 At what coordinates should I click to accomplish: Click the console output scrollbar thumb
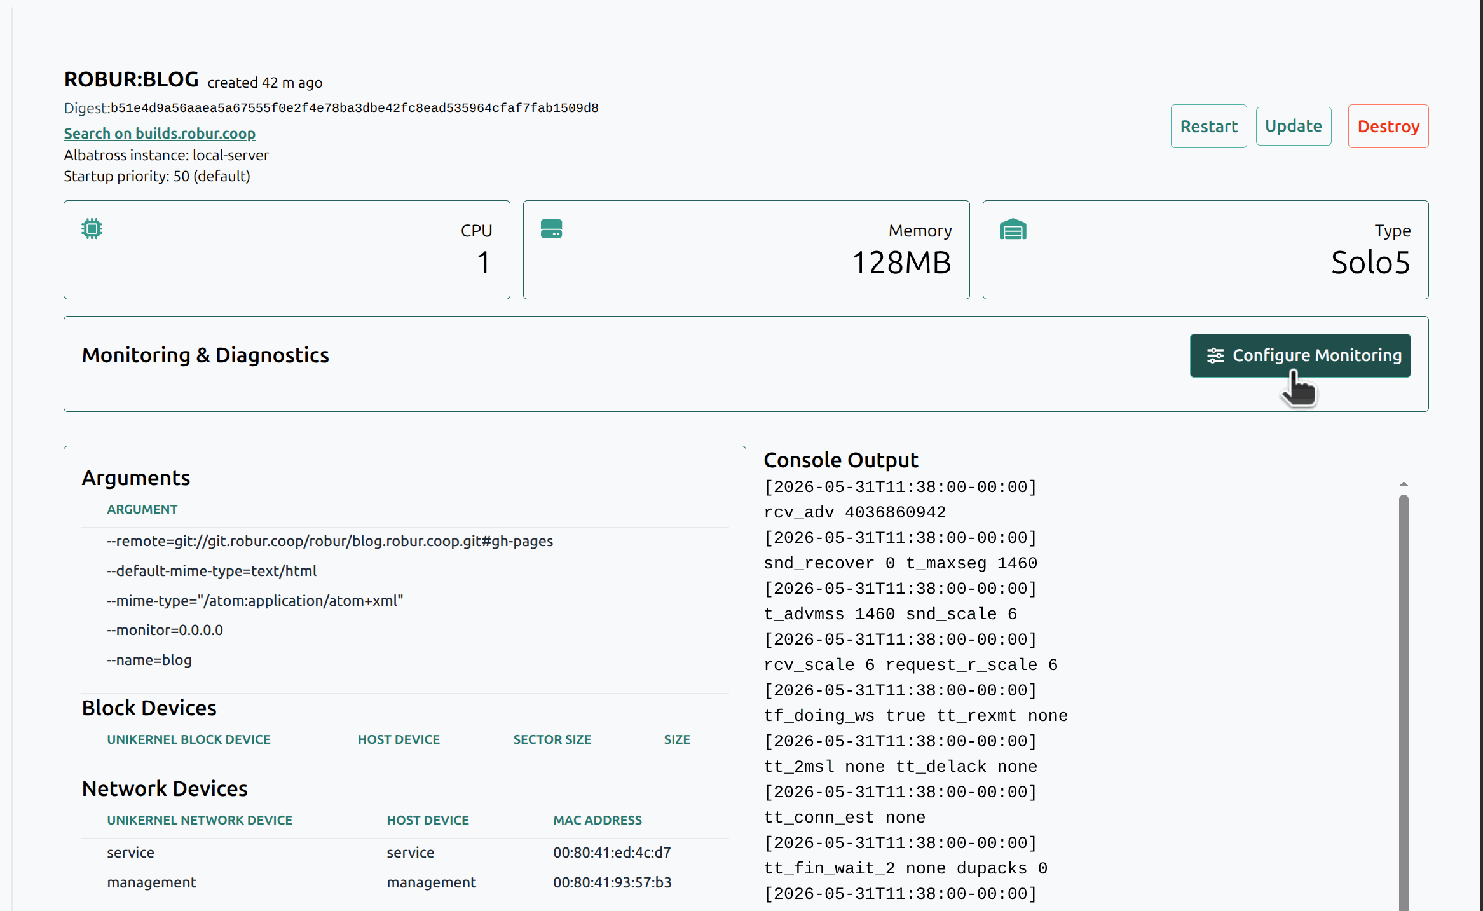click(1404, 702)
